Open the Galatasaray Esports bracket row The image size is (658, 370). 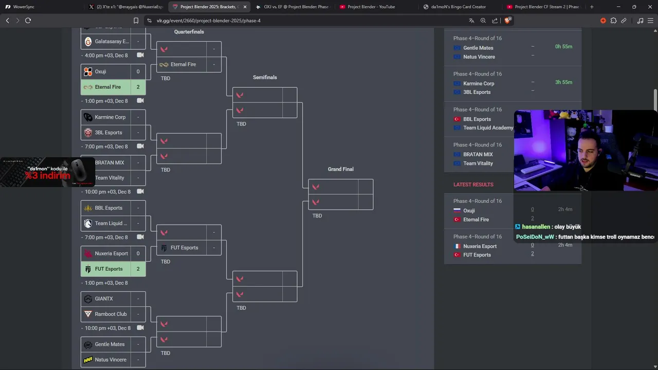pyautogui.click(x=113, y=42)
